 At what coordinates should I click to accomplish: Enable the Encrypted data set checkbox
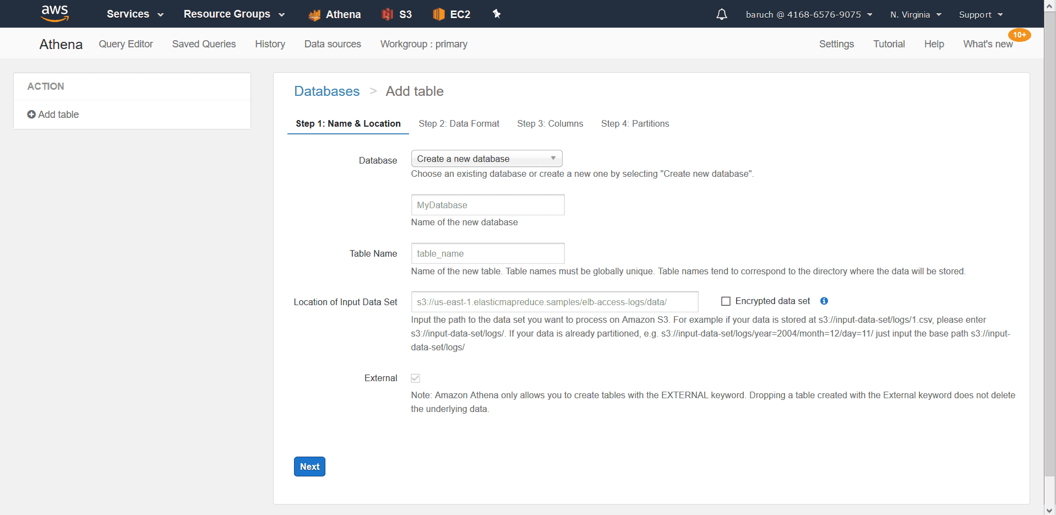726,301
